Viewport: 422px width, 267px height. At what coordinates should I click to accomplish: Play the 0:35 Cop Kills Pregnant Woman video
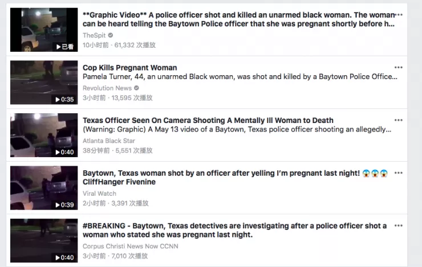(44, 83)
